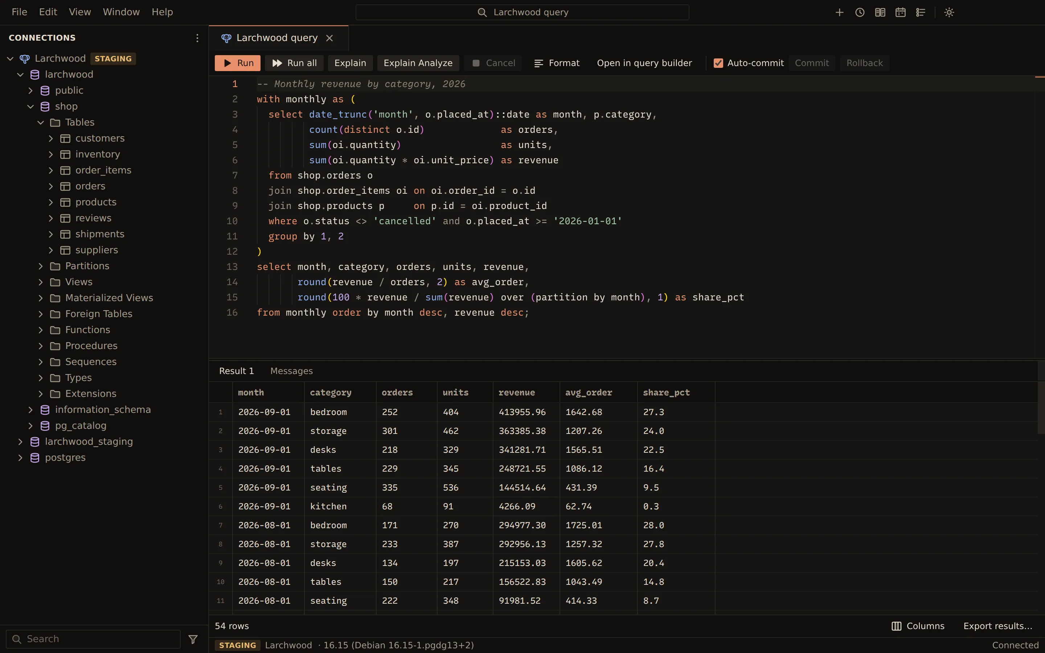This screenshot has height=653, width=1045.
Task: Click the larchwood_staging database icon
Action: pos(35,442)
